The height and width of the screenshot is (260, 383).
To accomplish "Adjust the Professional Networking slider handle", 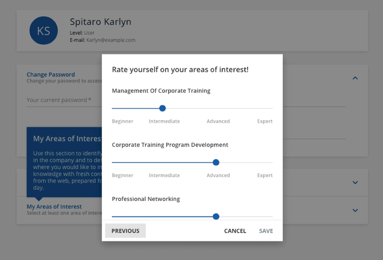I will click(216, 216).
